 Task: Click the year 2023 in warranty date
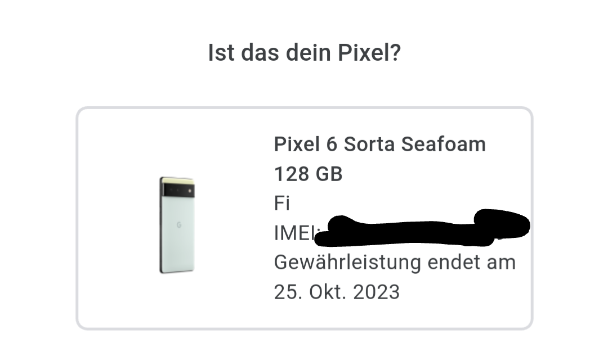tap(376, 292)
